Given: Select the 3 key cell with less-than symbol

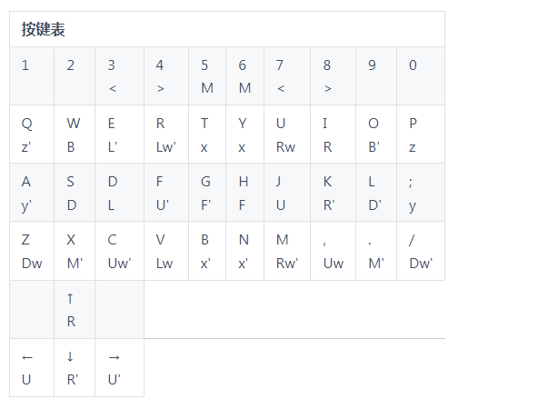Looking at the screenshot, I should [120, 75].
